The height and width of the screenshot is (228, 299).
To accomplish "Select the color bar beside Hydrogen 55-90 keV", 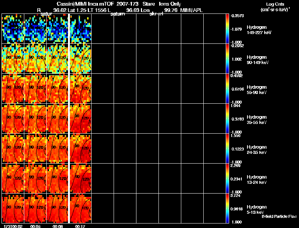I will click(x=228, y=89).
